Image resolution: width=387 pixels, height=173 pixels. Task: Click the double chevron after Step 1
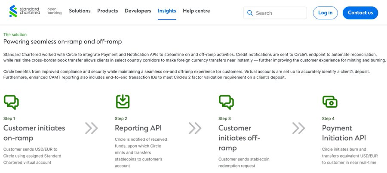[x=91, y=128]
